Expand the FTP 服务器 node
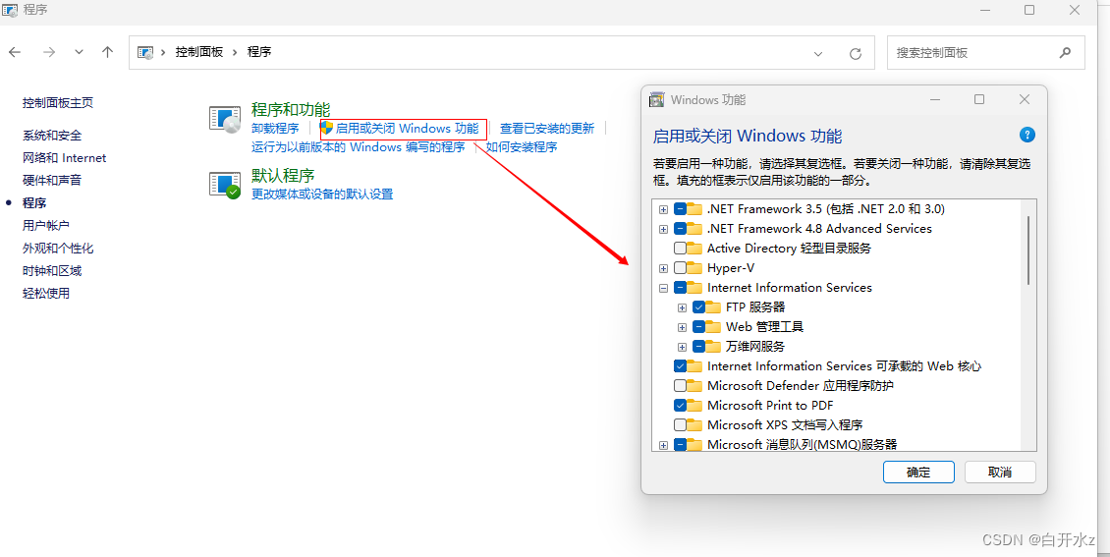 click(683, 307)
